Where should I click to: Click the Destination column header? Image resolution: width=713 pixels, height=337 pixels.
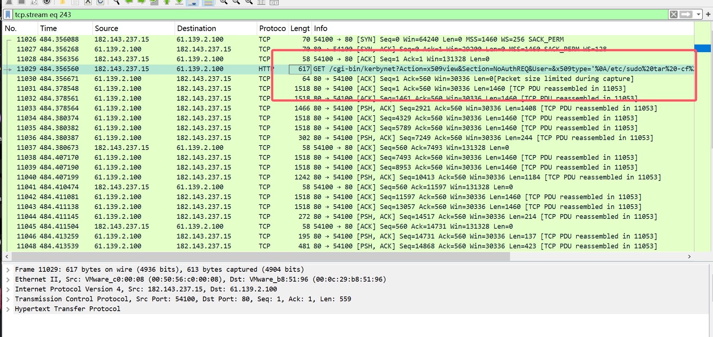(x=196, y=28)
